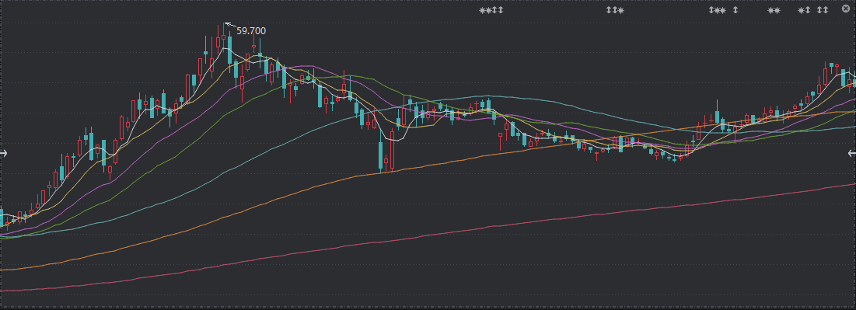Screen dimensions: 856x310
Task: Click the star-and-arrow symbol label at top
Action: click(804, 10)
